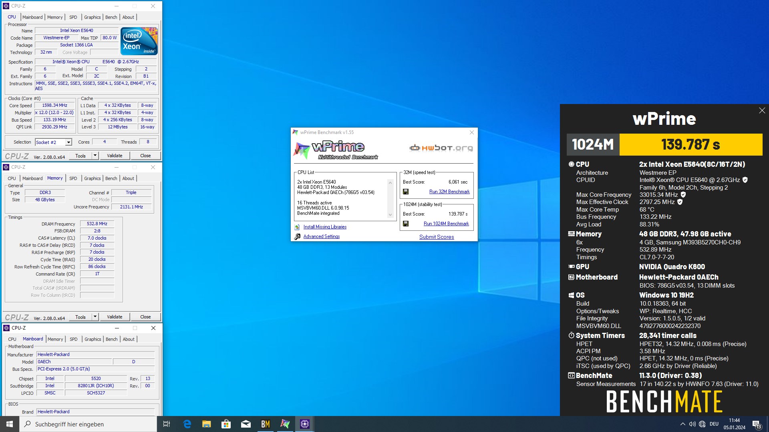Click the floppy save icon beside the 32M best score
Screen dimensions: 769x432
[x=406, y=192]
